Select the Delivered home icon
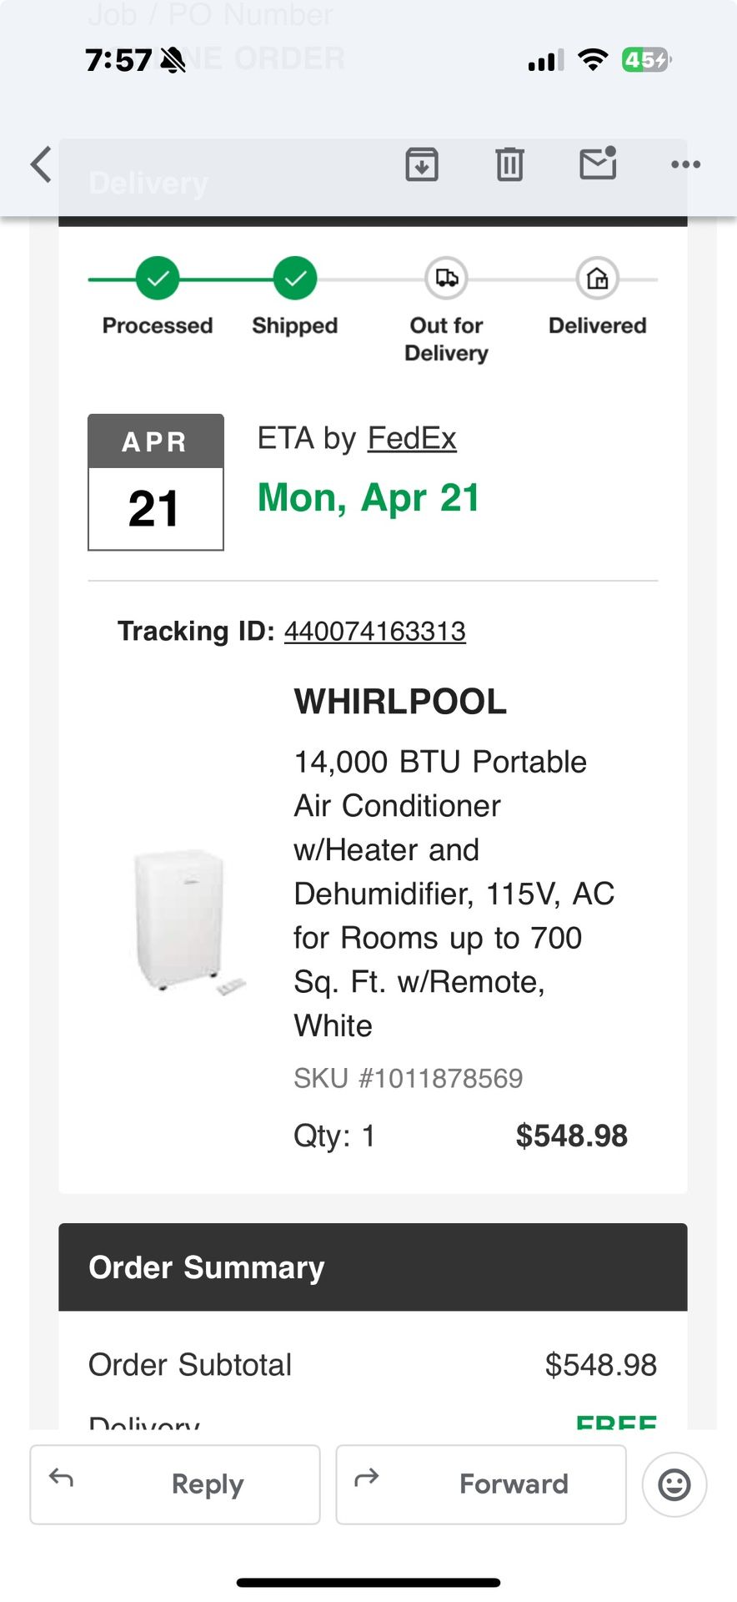This screenshot has width=737, height=1602. click(x=597, y=278)
